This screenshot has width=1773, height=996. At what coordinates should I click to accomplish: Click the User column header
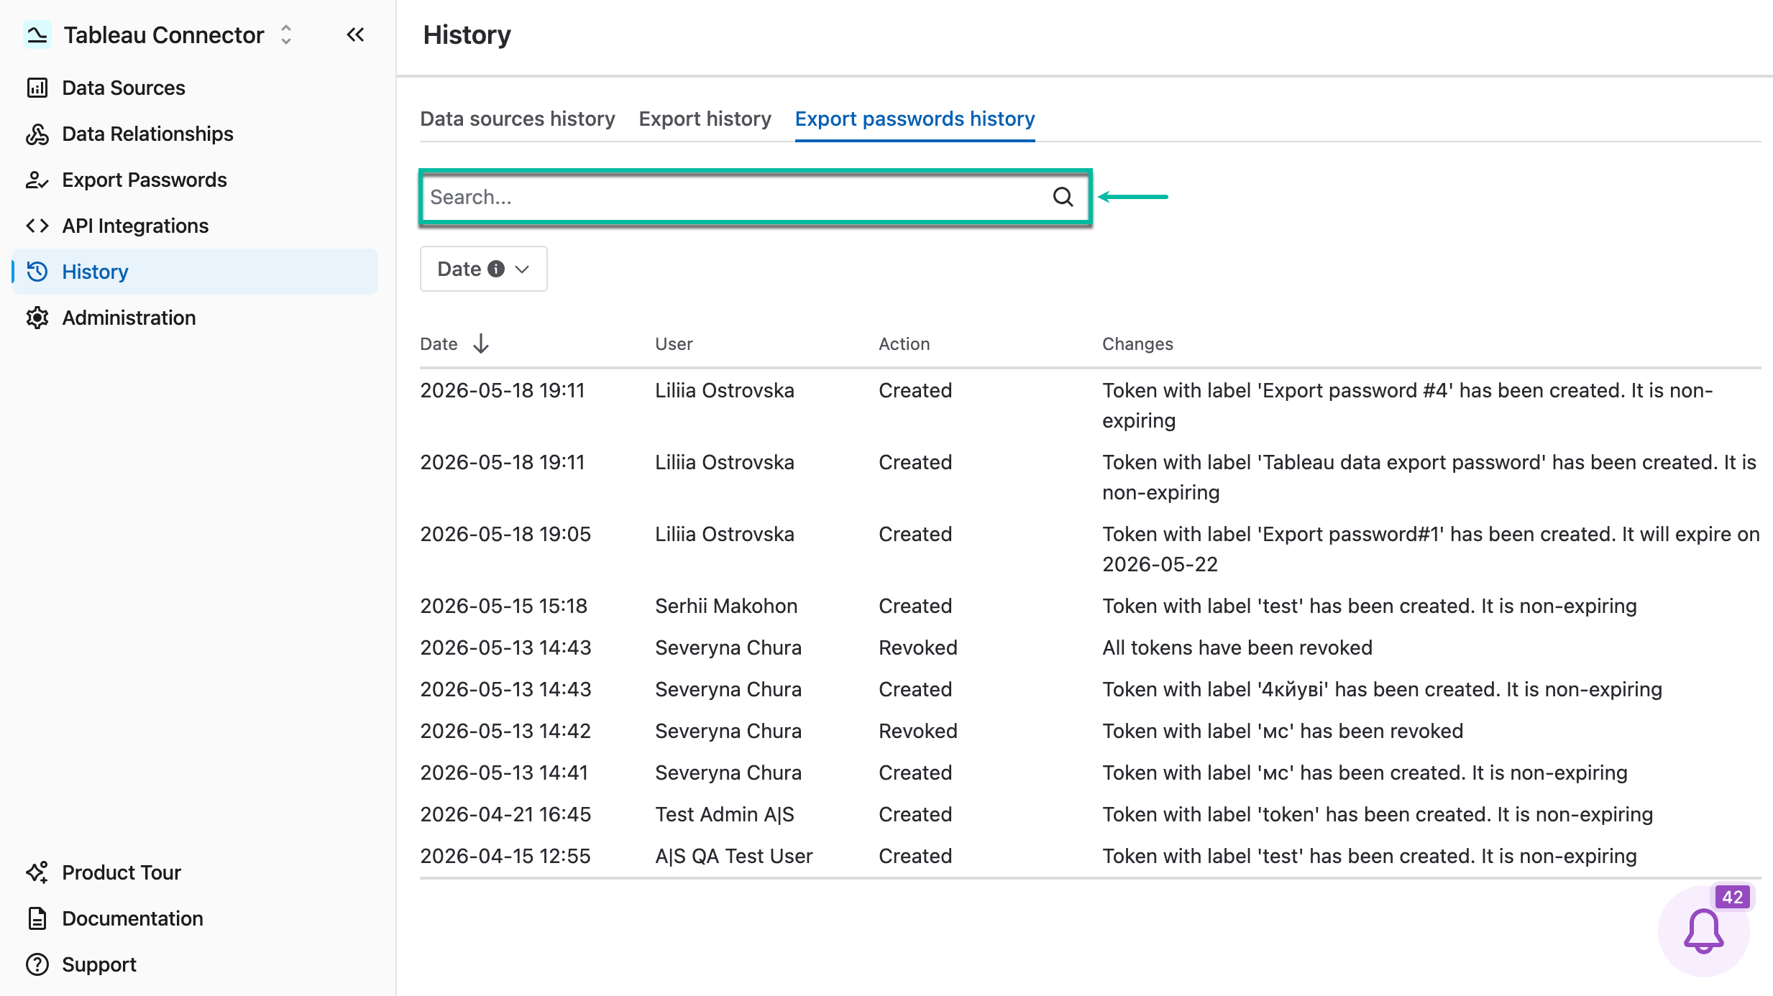[674, 344]
